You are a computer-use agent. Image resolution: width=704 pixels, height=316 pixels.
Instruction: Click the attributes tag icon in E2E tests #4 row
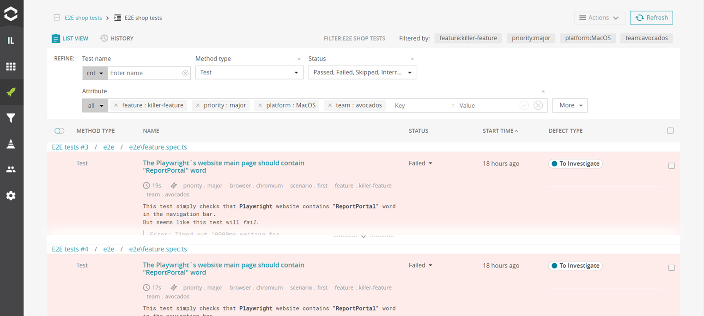click(x=174, y=287)
